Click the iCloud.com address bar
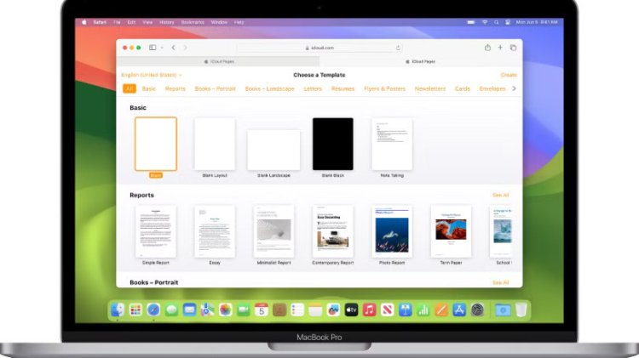639x358 pixels. point(319,48)
